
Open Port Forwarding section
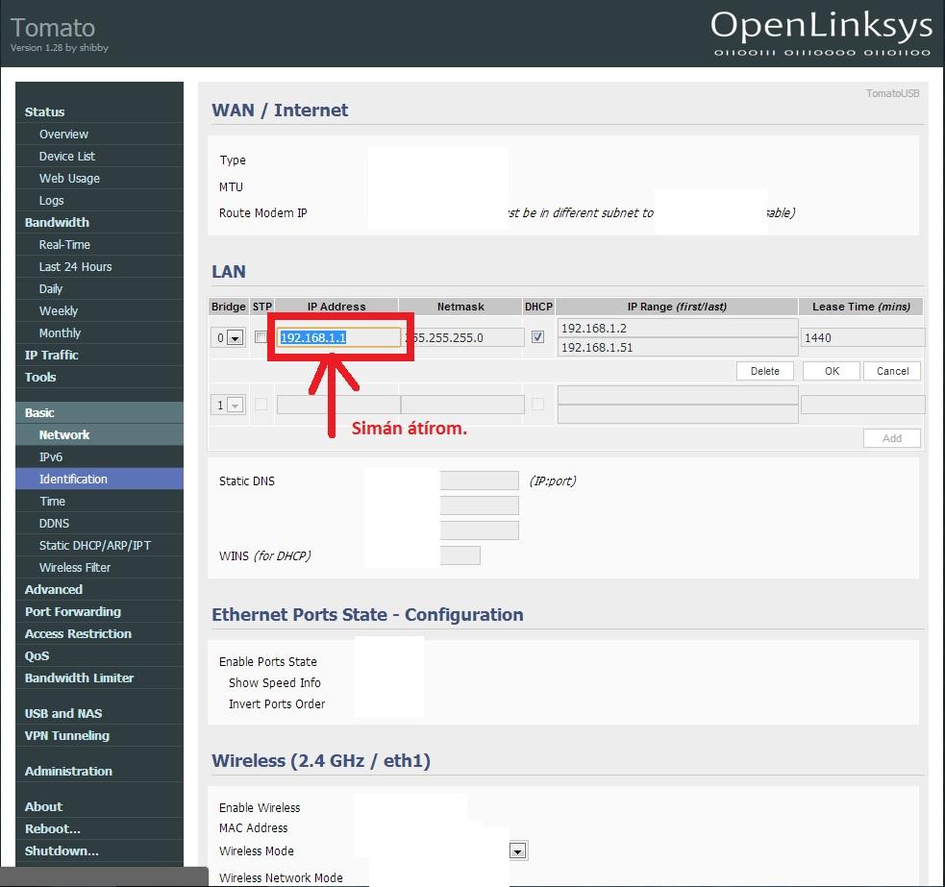(x=72, y=611)
